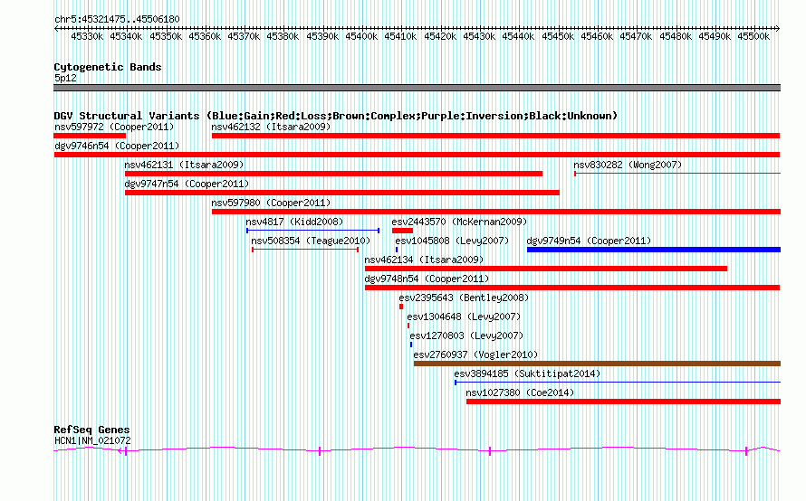This screenshot has width=806, height=501.
Task: Select the nsv4817 (Kidd2008) label
Action: click(294, 222)
